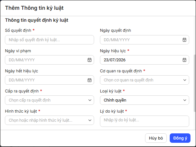Screen dimensions: 196x147
Task: Expand the Chọn cấp ra quyết định dropdown
Action: click(50, 100)
